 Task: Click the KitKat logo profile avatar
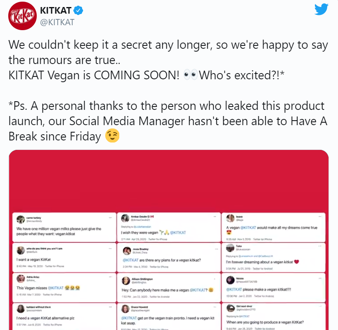21,17
